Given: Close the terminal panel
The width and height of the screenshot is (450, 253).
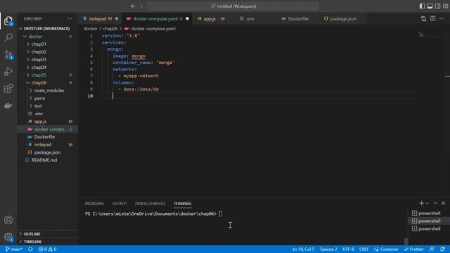Looking at the screenshot, I should tap(443, 203).
